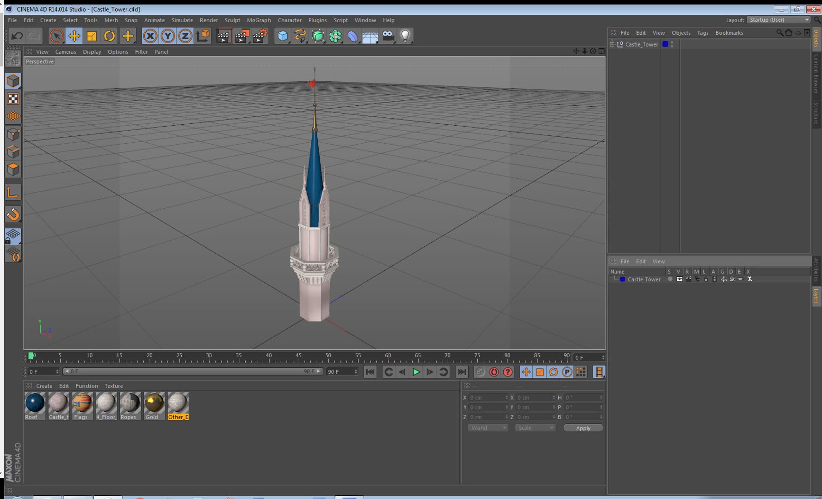
Task: Toggle Z axis lock
Action: (185, 36)
